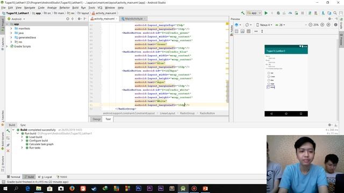Click the collapse all icon in Project panel
This screenshot has width=344, height=193.
(73, 19)
